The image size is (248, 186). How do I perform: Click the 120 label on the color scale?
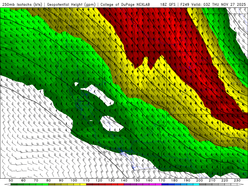pos(99,180)
